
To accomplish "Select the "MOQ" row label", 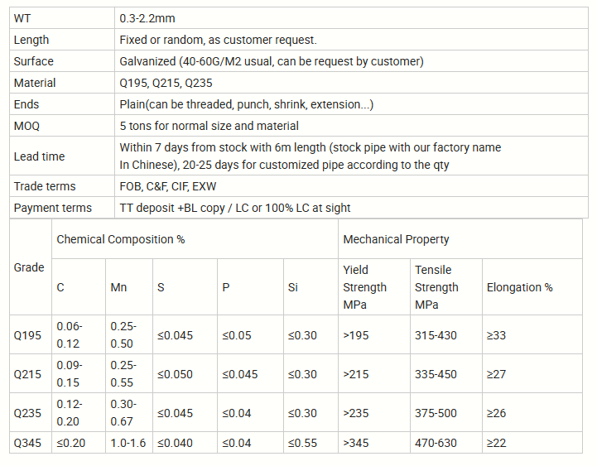I will coord(26,126).
